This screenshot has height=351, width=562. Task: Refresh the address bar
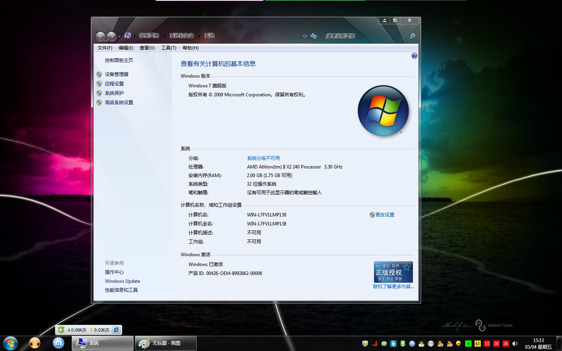click(x=314, y=36)
